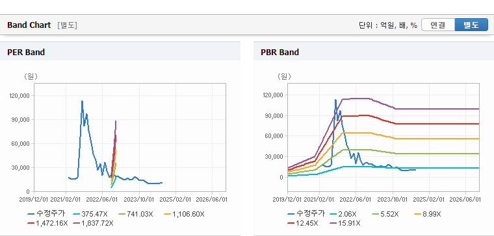Viewport: 494px width, 236px height.
Task: Click the PER chart 2022/06/01 axis label
Action: click(102, 200)
